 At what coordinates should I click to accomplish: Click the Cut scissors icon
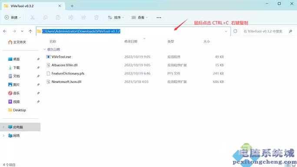(33, 17)
